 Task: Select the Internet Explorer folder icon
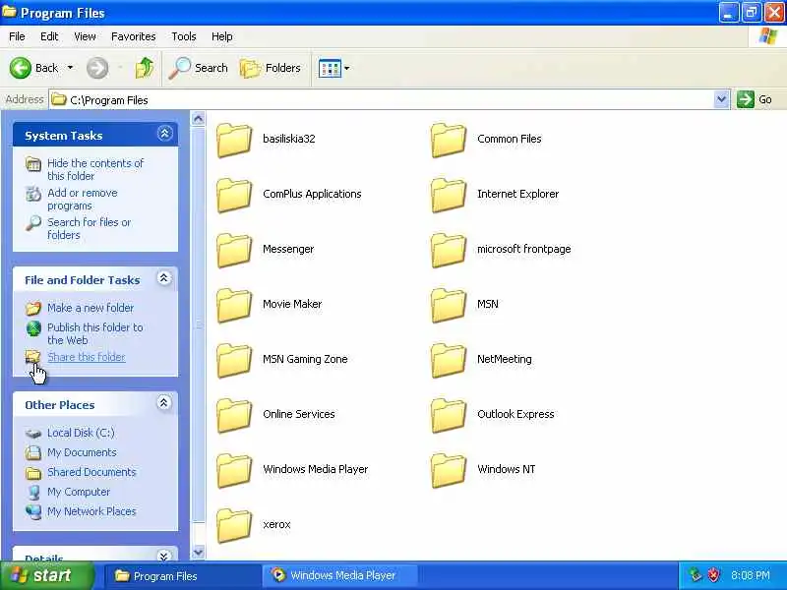[x=449, y=195]
